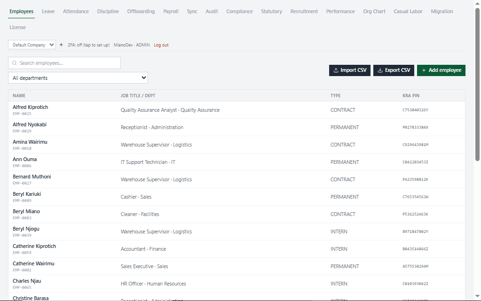Open the Org Chart tab
Viewport: 481px width, 301px height.
[374, 11]
